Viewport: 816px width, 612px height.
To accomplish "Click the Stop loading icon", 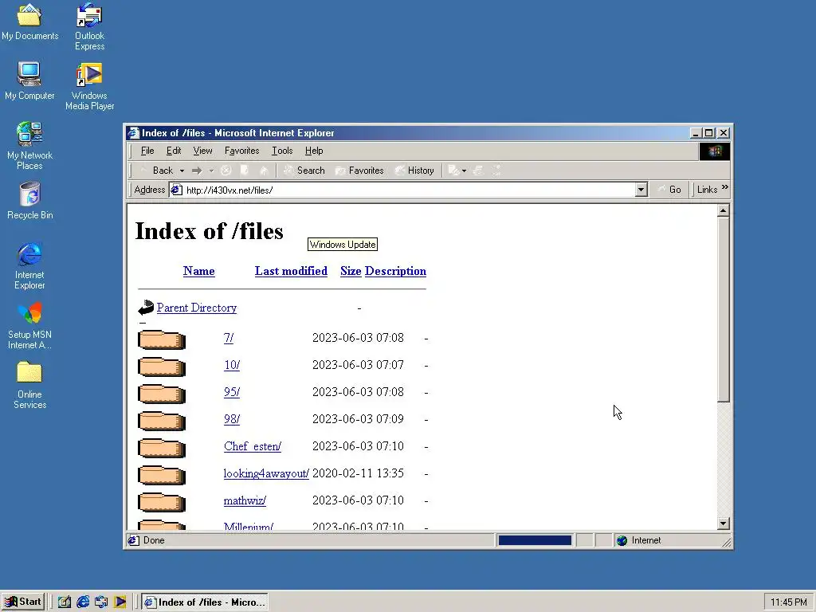I will (226, 171).
